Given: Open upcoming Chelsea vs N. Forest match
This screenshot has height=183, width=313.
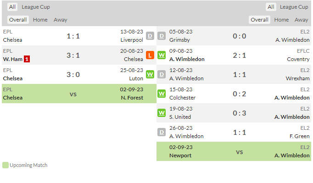Looking at the screenshot, I should click(x=79, y=94).
